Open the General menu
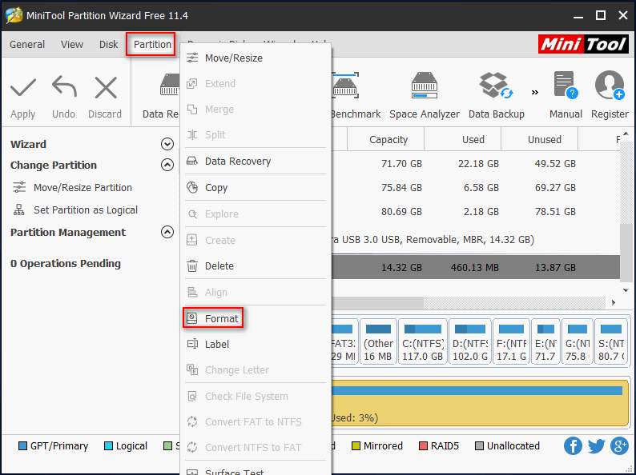Screen dimensions: 636x475 point(27,44)
